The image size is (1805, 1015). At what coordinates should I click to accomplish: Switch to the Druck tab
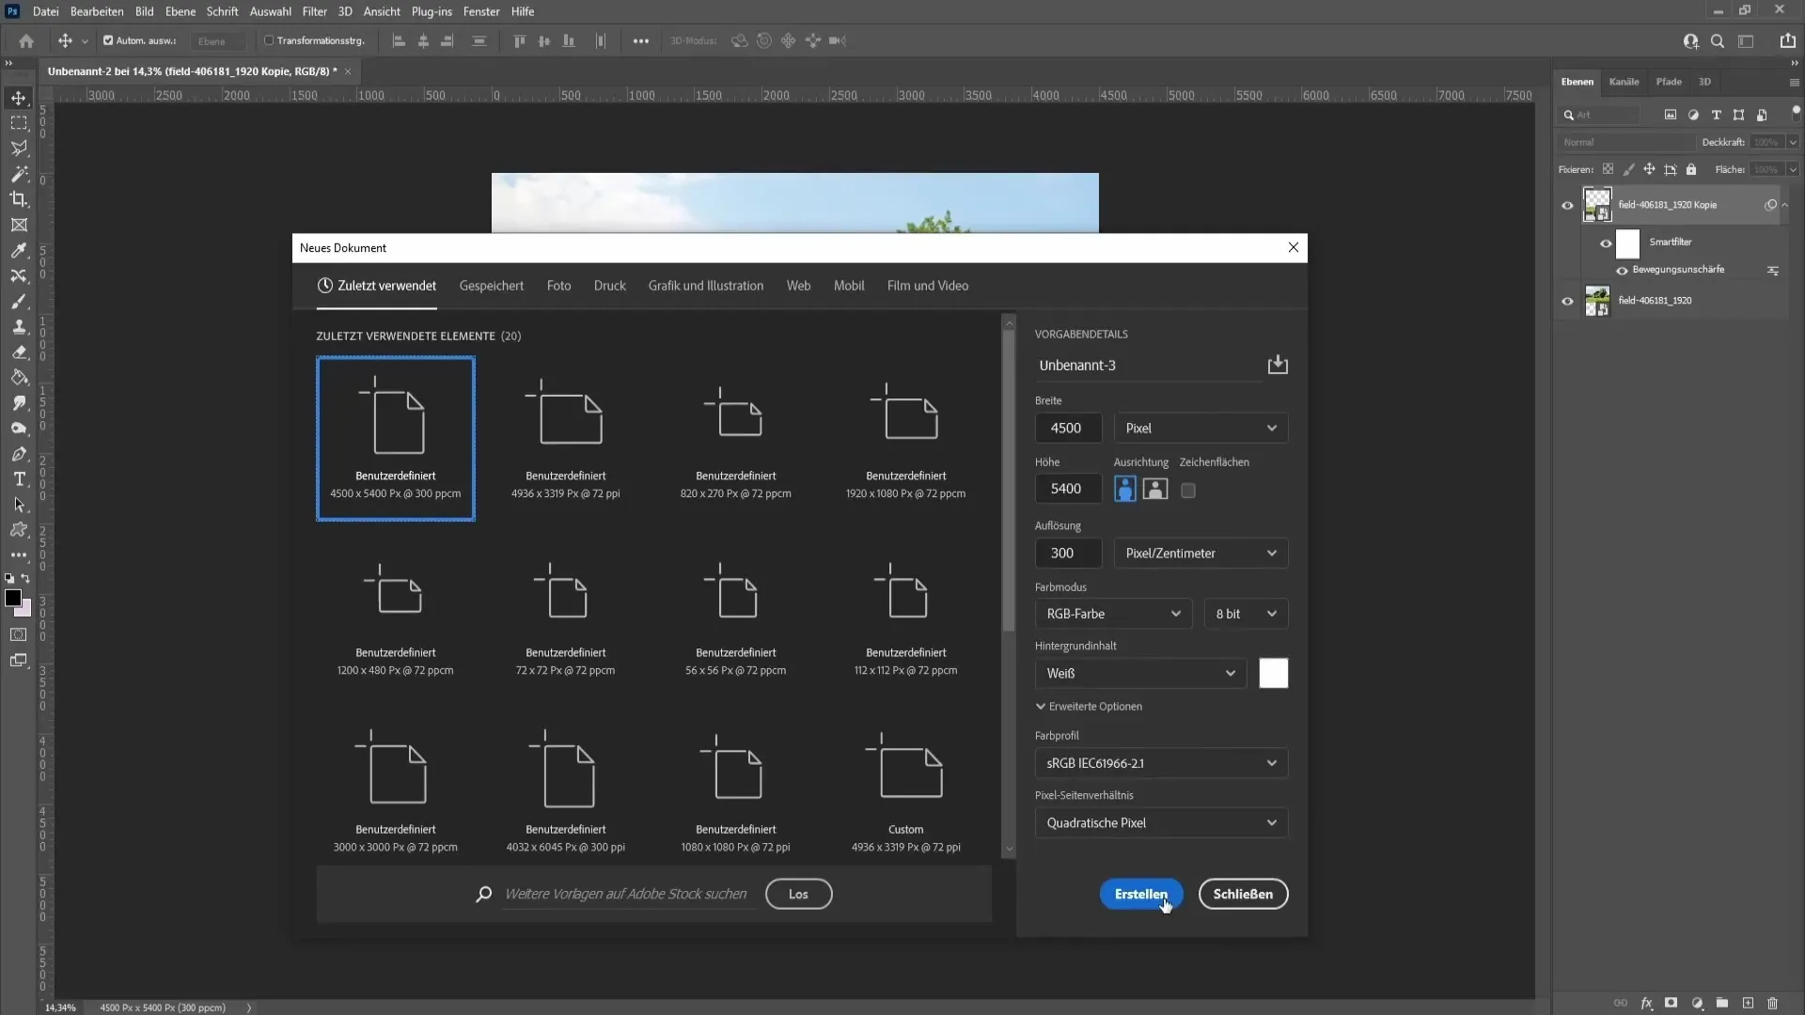[609, 286]
